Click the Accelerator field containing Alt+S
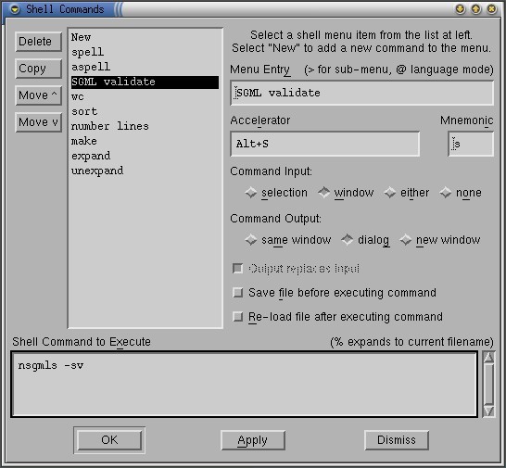The width and height of the screenshot is (506, 468). 325,144
